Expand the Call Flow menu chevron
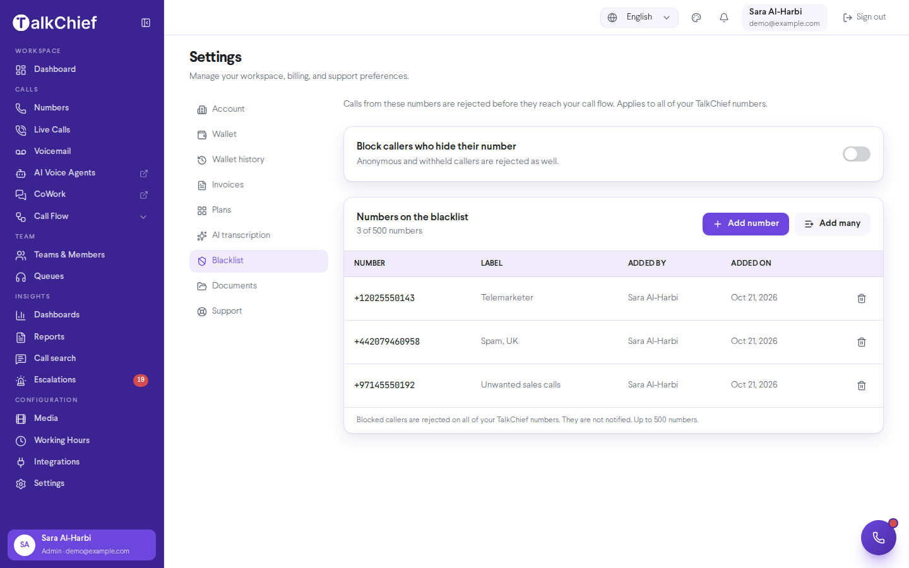This screenshot has width=909, height=568. [143, 216]
